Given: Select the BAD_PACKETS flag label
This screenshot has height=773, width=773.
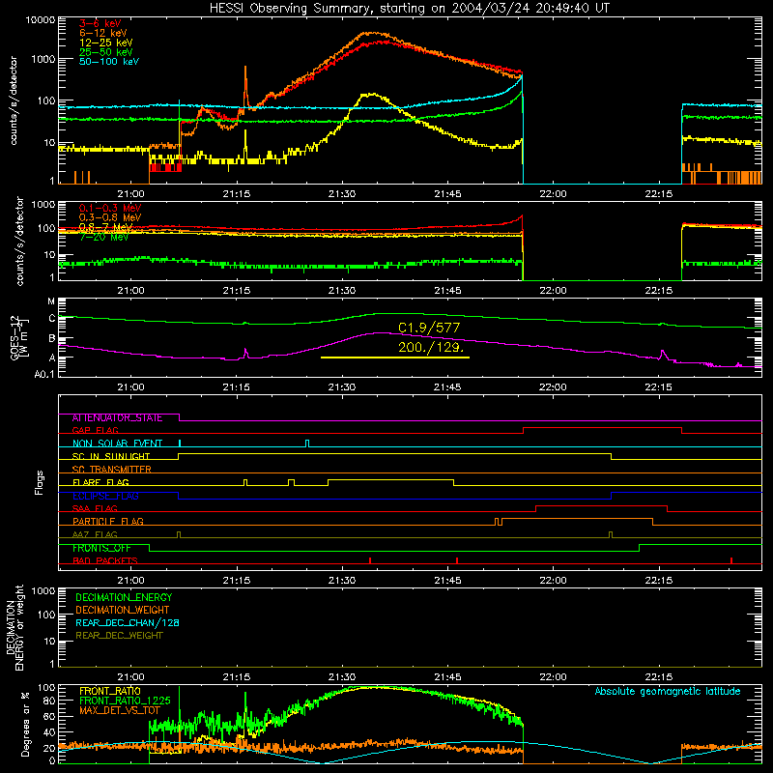Looking at the screenshot, I should [x=105, y=560].
